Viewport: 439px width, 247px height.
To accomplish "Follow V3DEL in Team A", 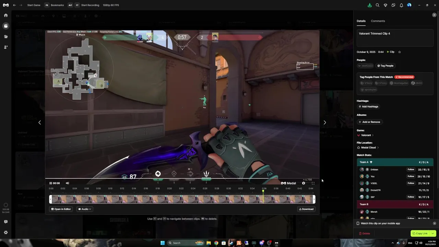I will pos(411,183).
